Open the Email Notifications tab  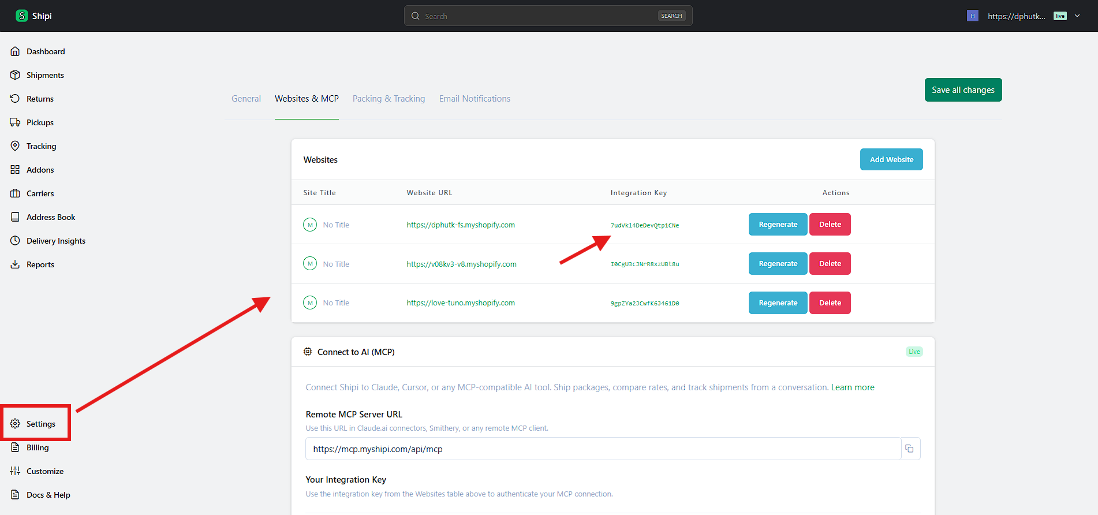tap(475, 99)
